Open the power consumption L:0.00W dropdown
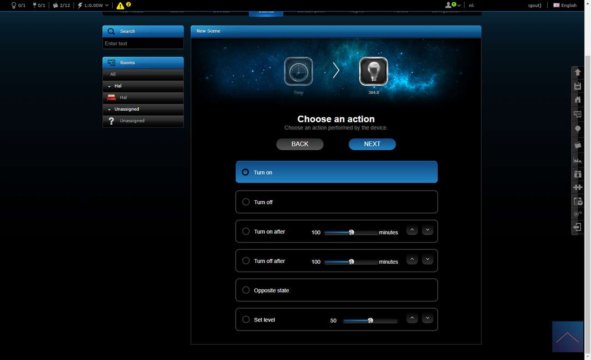Image resolution: width=591 pixels, height=360 pixels. [93, 5]
